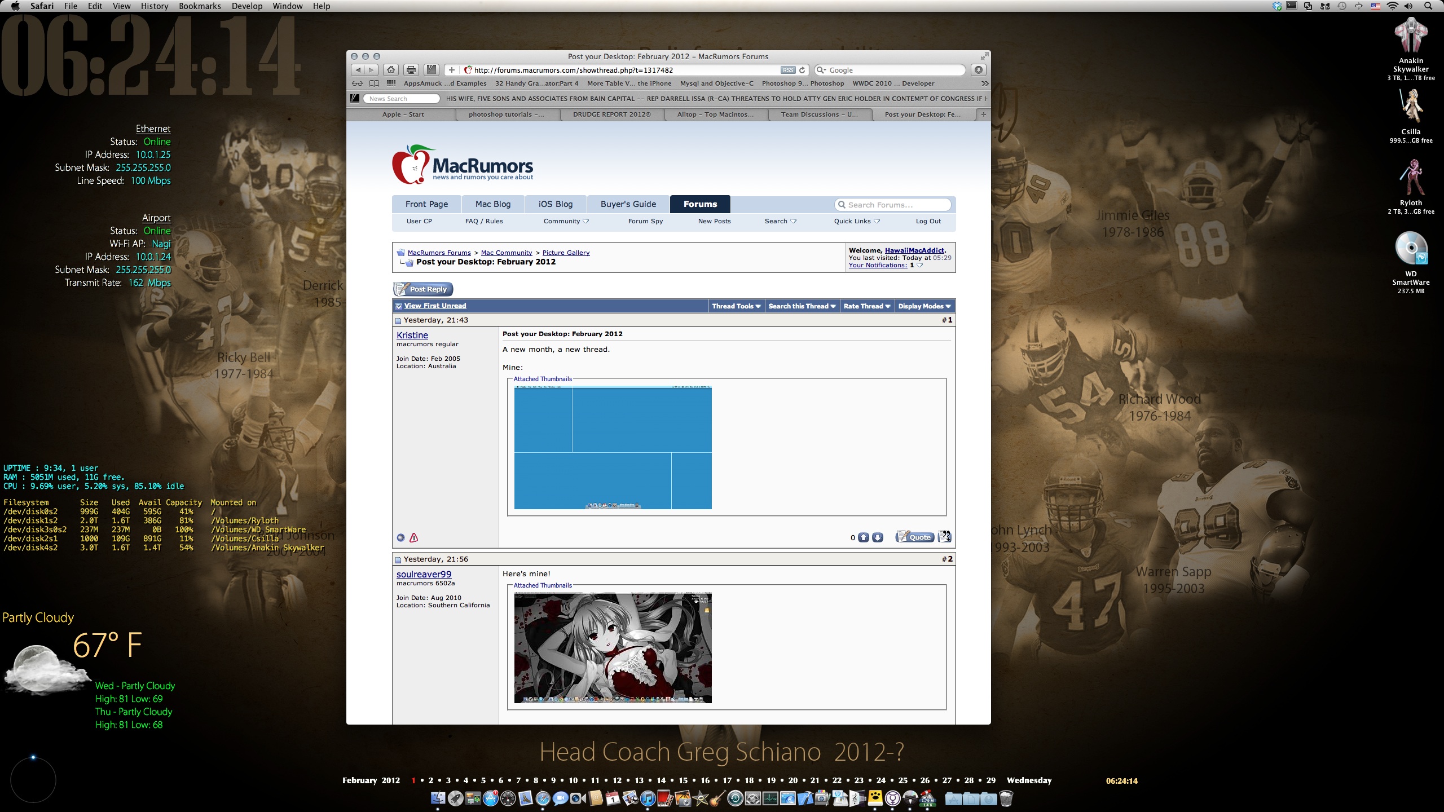Reload the page with the refresh icon
This screenshot has width=1444, height=812.
pyautogui.click(x=802, y=70)
